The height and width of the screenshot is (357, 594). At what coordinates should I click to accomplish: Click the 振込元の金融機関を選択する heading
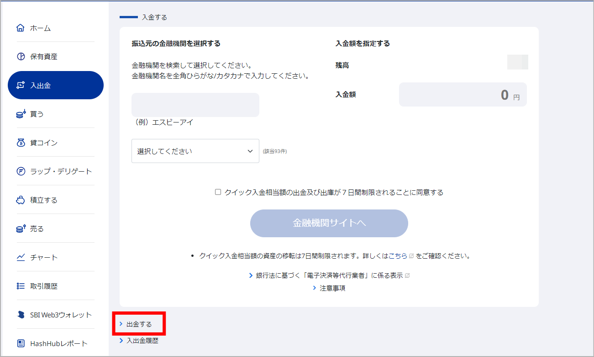click(176, 44)
